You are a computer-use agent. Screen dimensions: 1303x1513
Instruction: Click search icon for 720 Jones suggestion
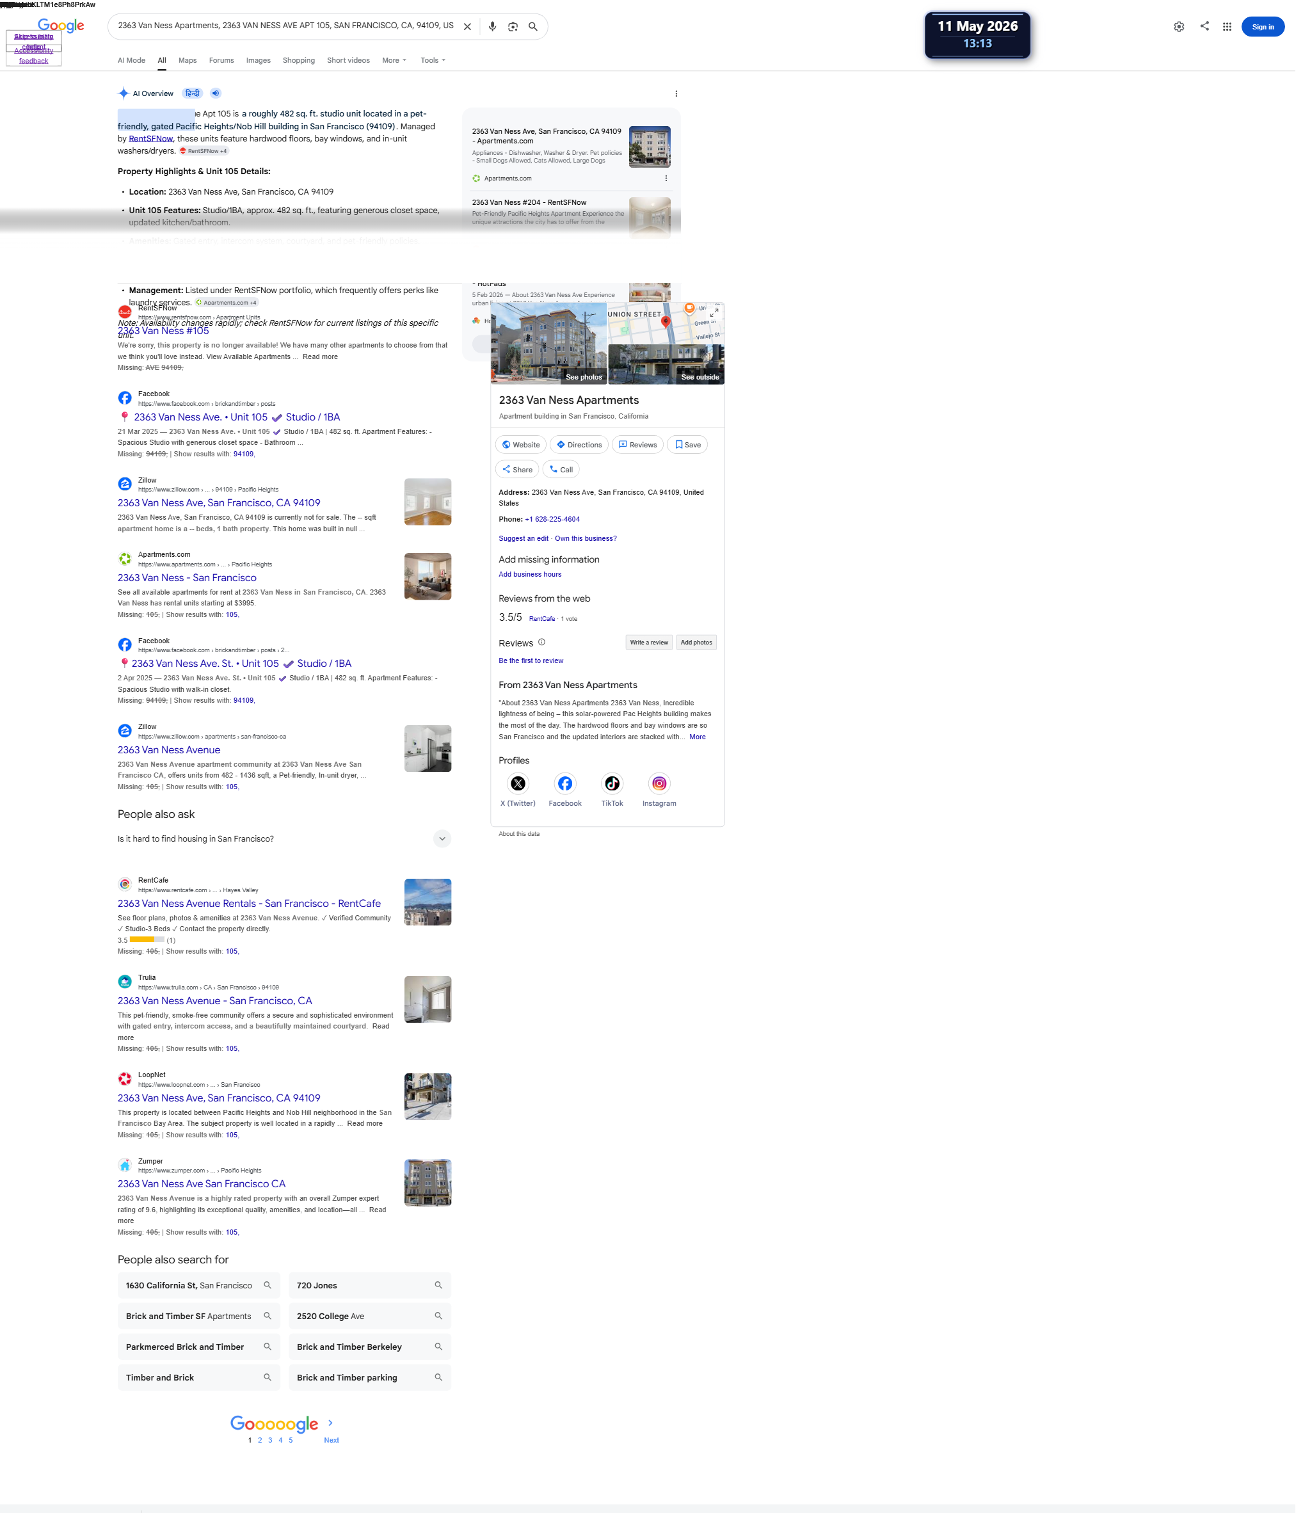(x=441, y=1292)
